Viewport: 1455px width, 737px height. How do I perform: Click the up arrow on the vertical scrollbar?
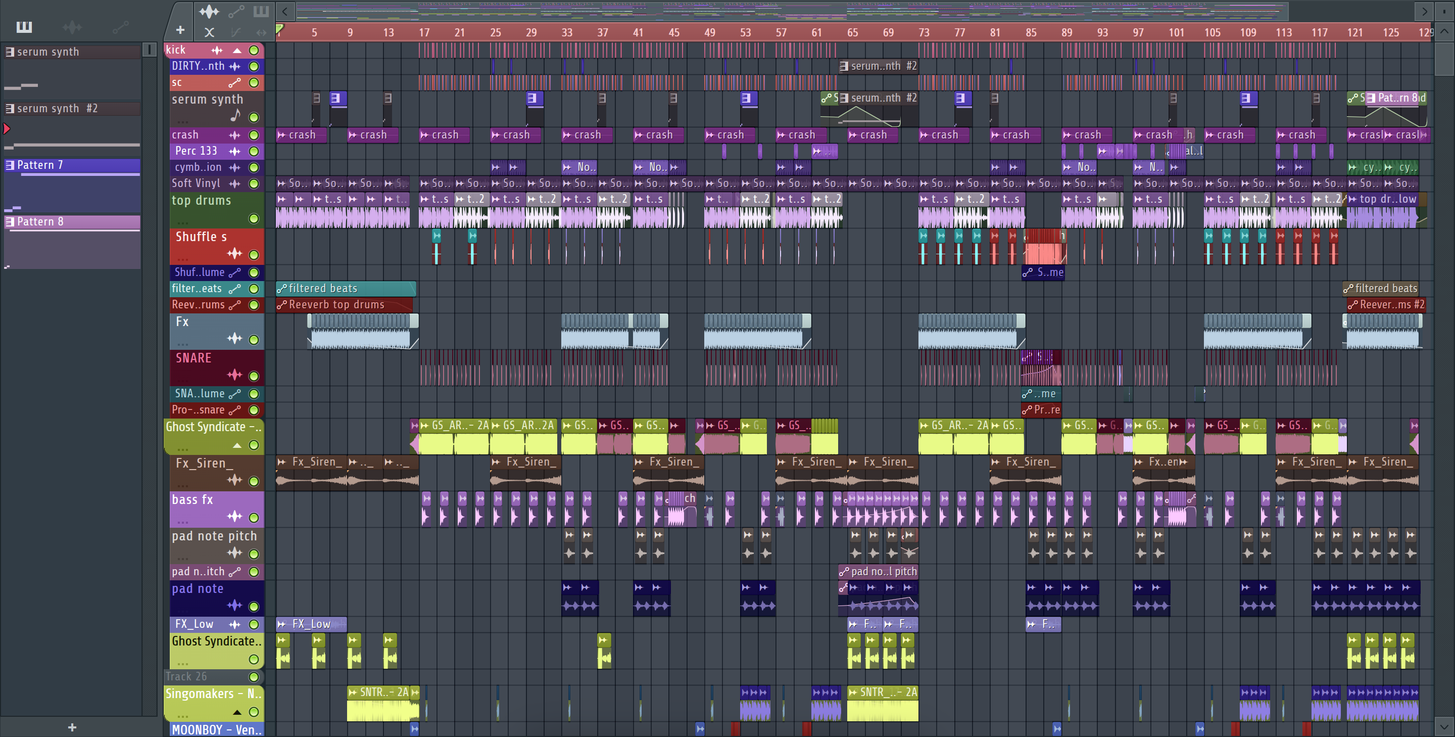[1444, 31]
